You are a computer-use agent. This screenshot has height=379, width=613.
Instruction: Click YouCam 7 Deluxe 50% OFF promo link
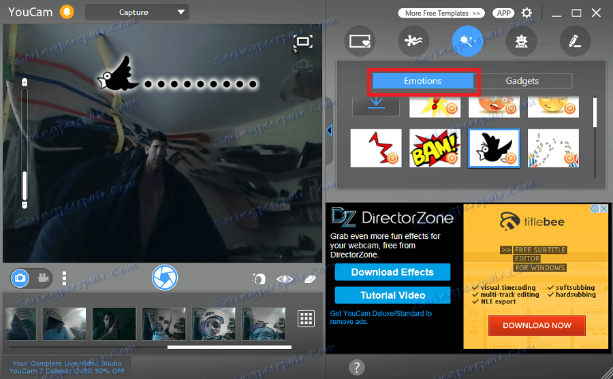click(x=67, y=367)
